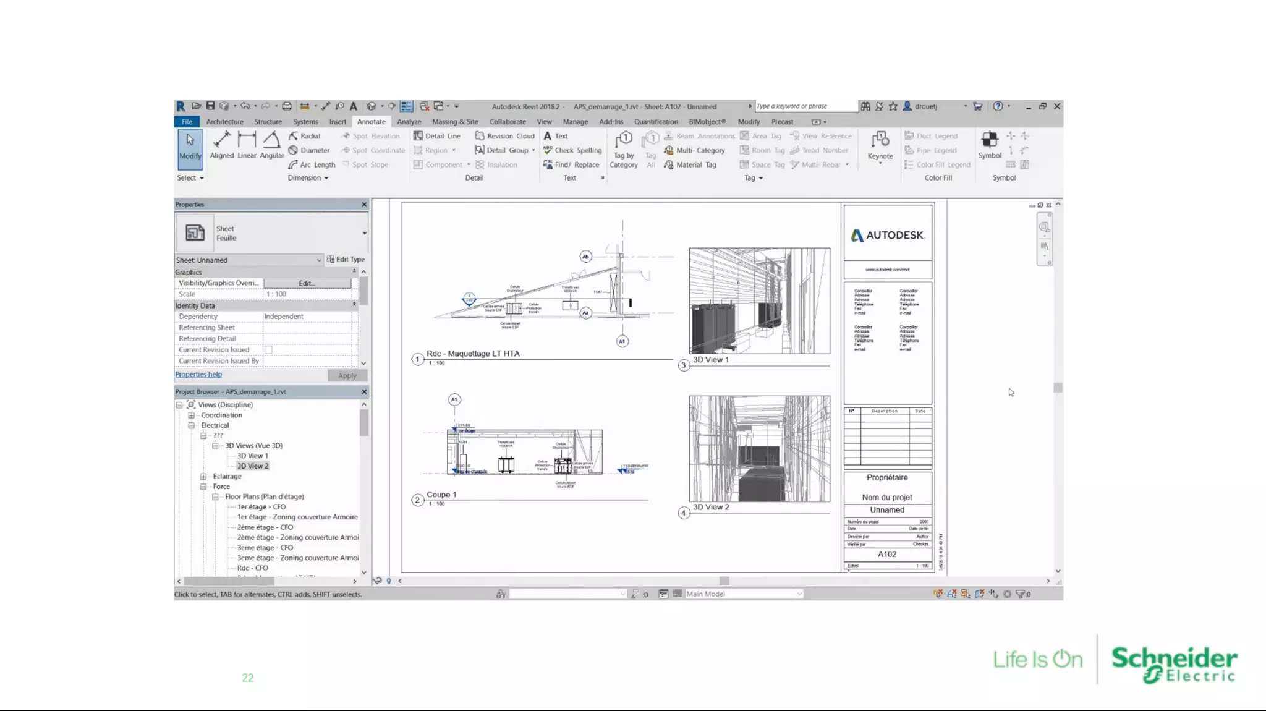
Task: Choose the Diameter dimension tool
Action: tap(309, 150)
